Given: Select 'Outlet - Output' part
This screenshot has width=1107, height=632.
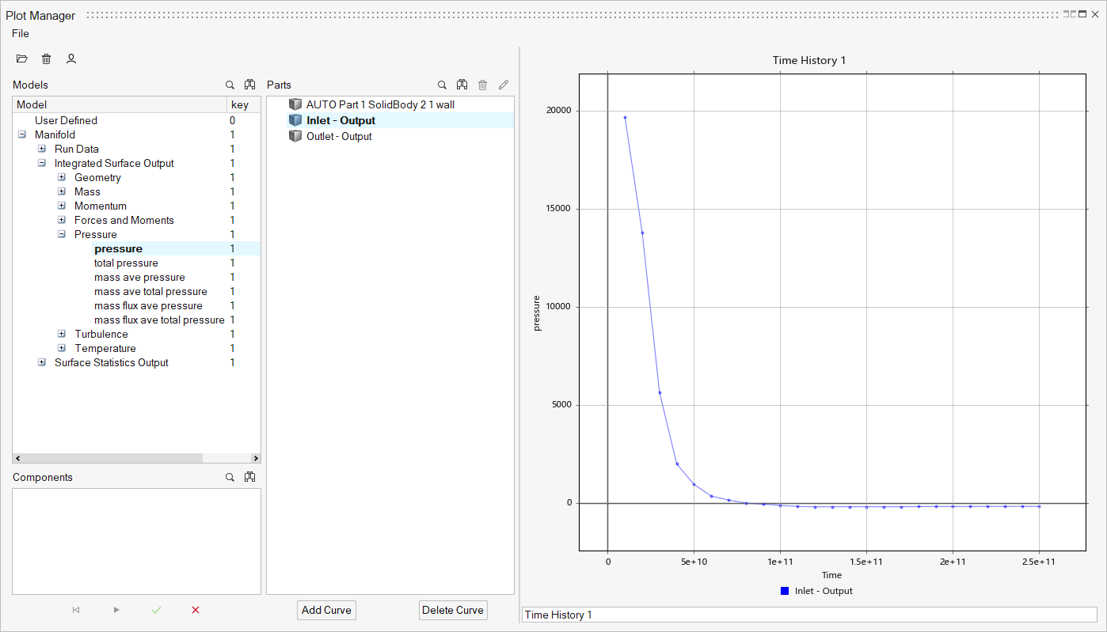Looking at the screenshot, I should point(339,136).
